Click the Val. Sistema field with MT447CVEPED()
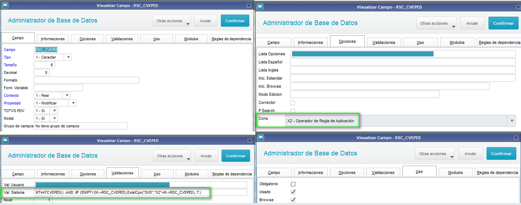Screen dimensions: 521x205 click(141, 192)
